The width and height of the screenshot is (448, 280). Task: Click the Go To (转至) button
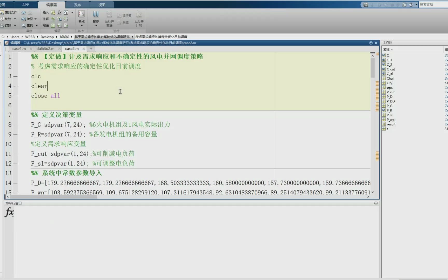[x=27, y=19]
